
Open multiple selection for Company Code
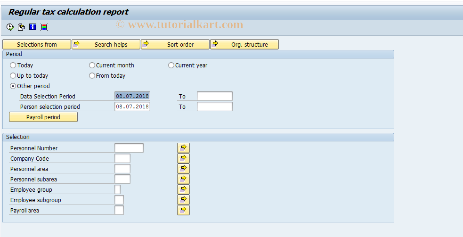[183, 158]
